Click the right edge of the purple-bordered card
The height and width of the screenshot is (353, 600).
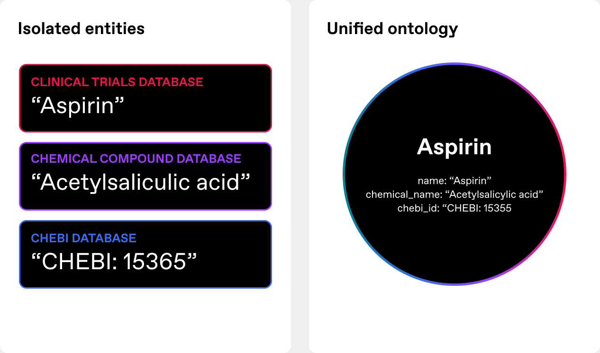(x=271, y=176)
